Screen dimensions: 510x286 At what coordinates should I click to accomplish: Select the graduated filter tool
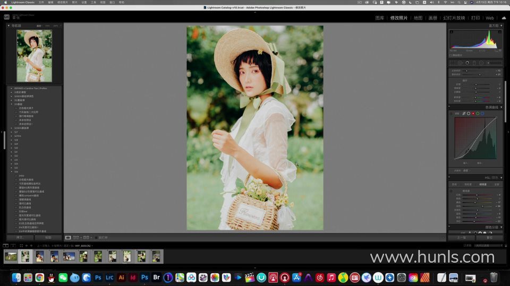(x=474, y=63)
